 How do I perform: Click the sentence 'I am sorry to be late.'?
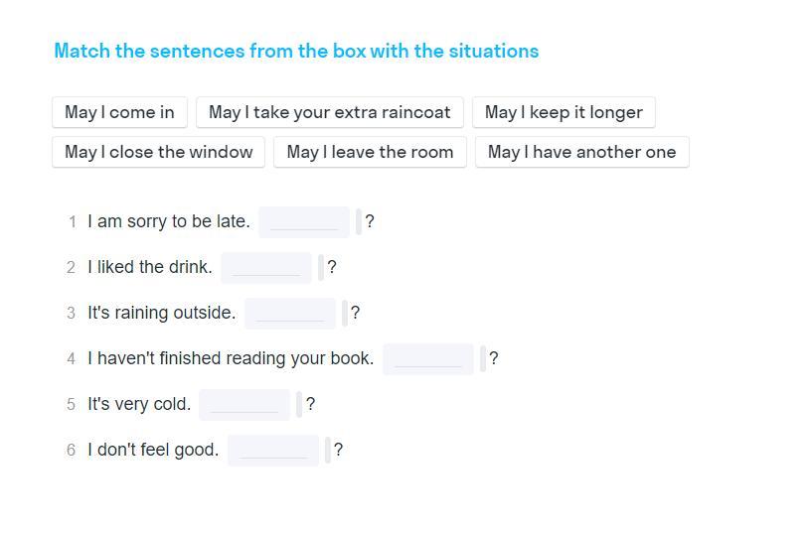pyautogui.click(x=169, y=221)
